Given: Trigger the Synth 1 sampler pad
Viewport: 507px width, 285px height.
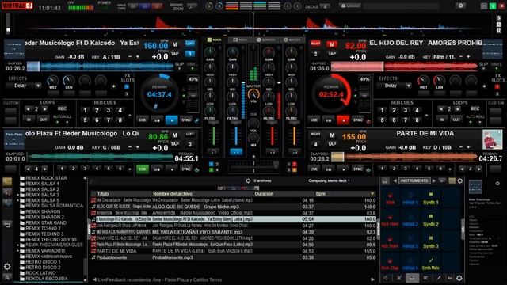Looking at the screenshot, I should tap(431, 199).
